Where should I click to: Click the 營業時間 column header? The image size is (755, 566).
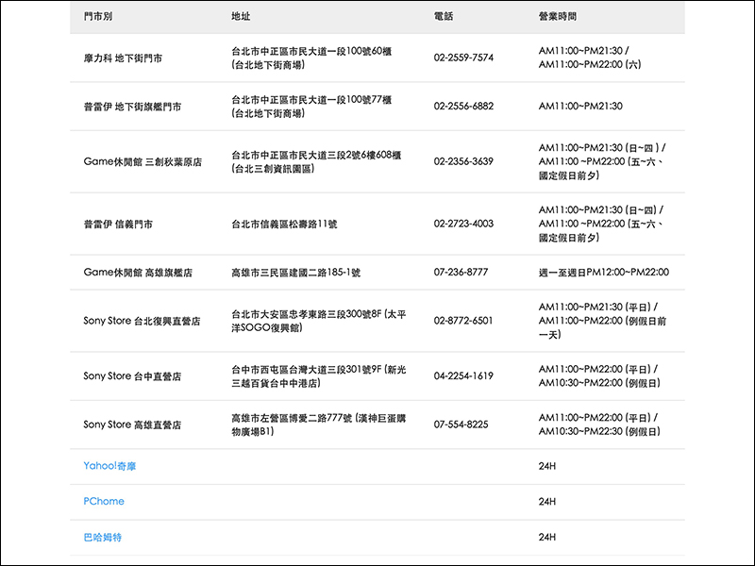[x=557, y=16]
